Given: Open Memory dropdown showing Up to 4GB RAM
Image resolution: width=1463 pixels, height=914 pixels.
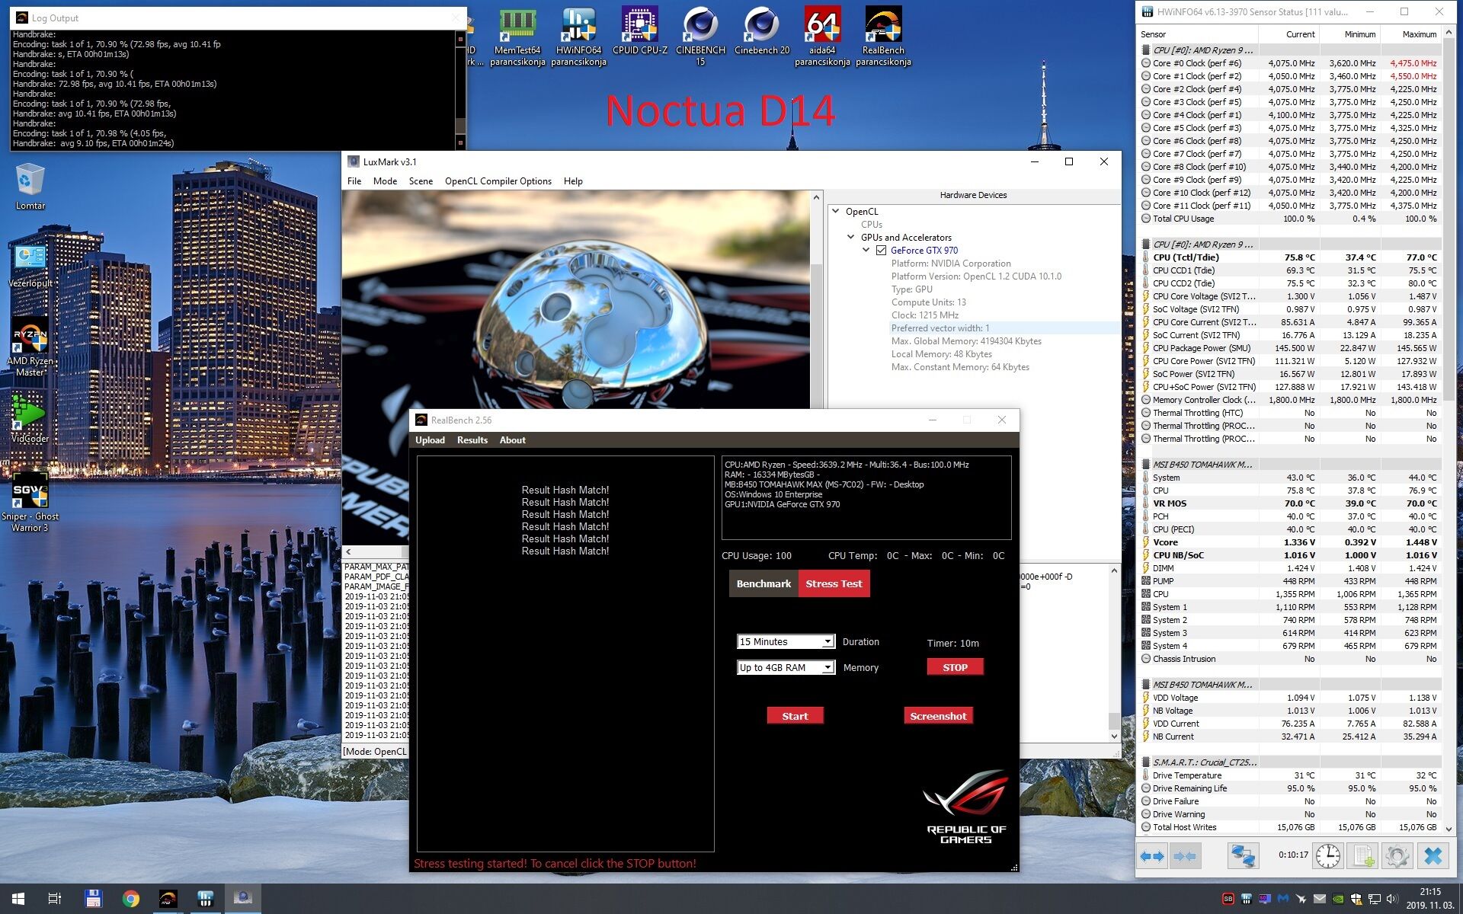Looking at the screenshot, I should point(786,667).
